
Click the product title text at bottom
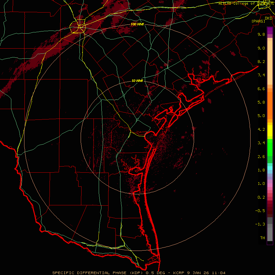(x=139, y=273)
